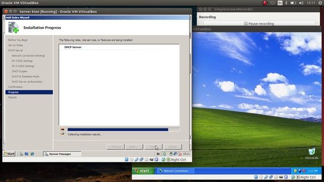This screenshot has width=324, height=182.
Task: Open the sound volume indicator in Ubuntu panel
Action: [301, 3]
